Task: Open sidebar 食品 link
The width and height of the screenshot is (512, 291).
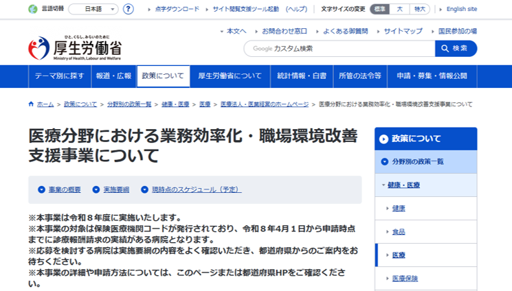Action: 399,232
